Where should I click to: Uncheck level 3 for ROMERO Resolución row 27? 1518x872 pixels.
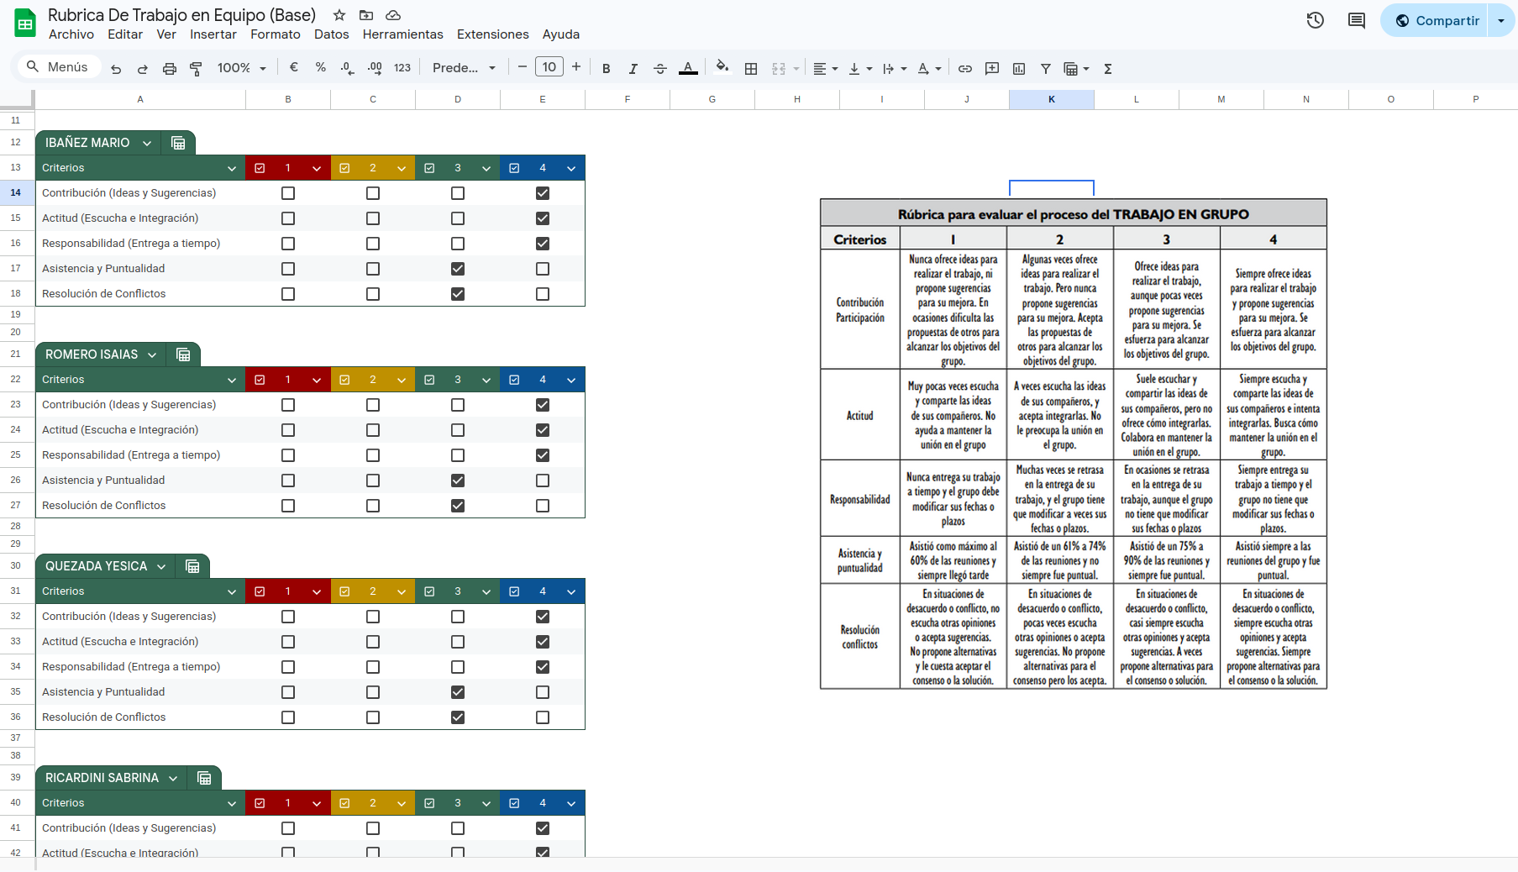(458, 506)
